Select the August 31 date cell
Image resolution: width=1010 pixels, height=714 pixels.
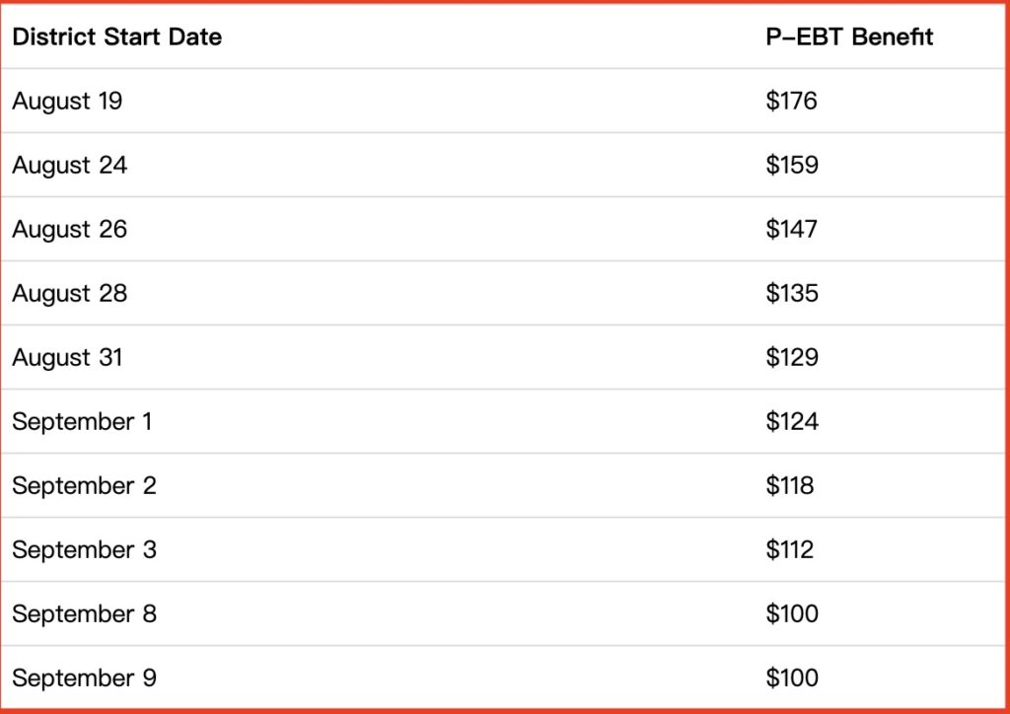point(67,357)
